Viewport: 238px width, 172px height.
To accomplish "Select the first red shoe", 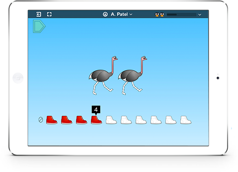I will point(52,120).
